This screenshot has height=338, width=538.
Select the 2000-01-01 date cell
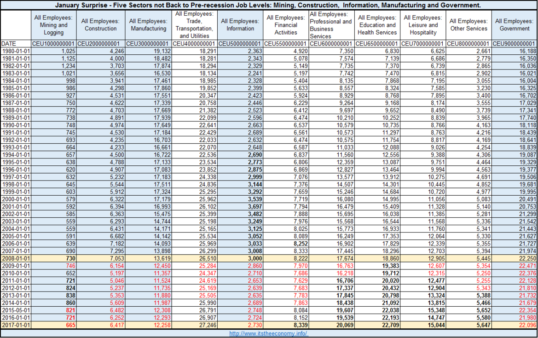coord(16,199)
